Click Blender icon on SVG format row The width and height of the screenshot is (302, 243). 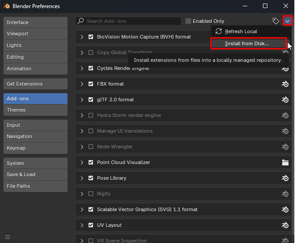point(285,209)
